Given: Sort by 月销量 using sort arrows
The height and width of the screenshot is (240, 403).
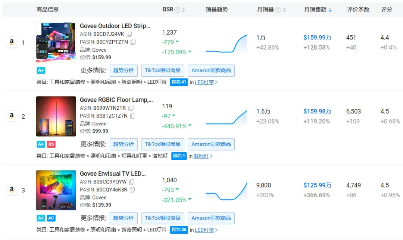Looking at the screenshot, I should 284,10.
